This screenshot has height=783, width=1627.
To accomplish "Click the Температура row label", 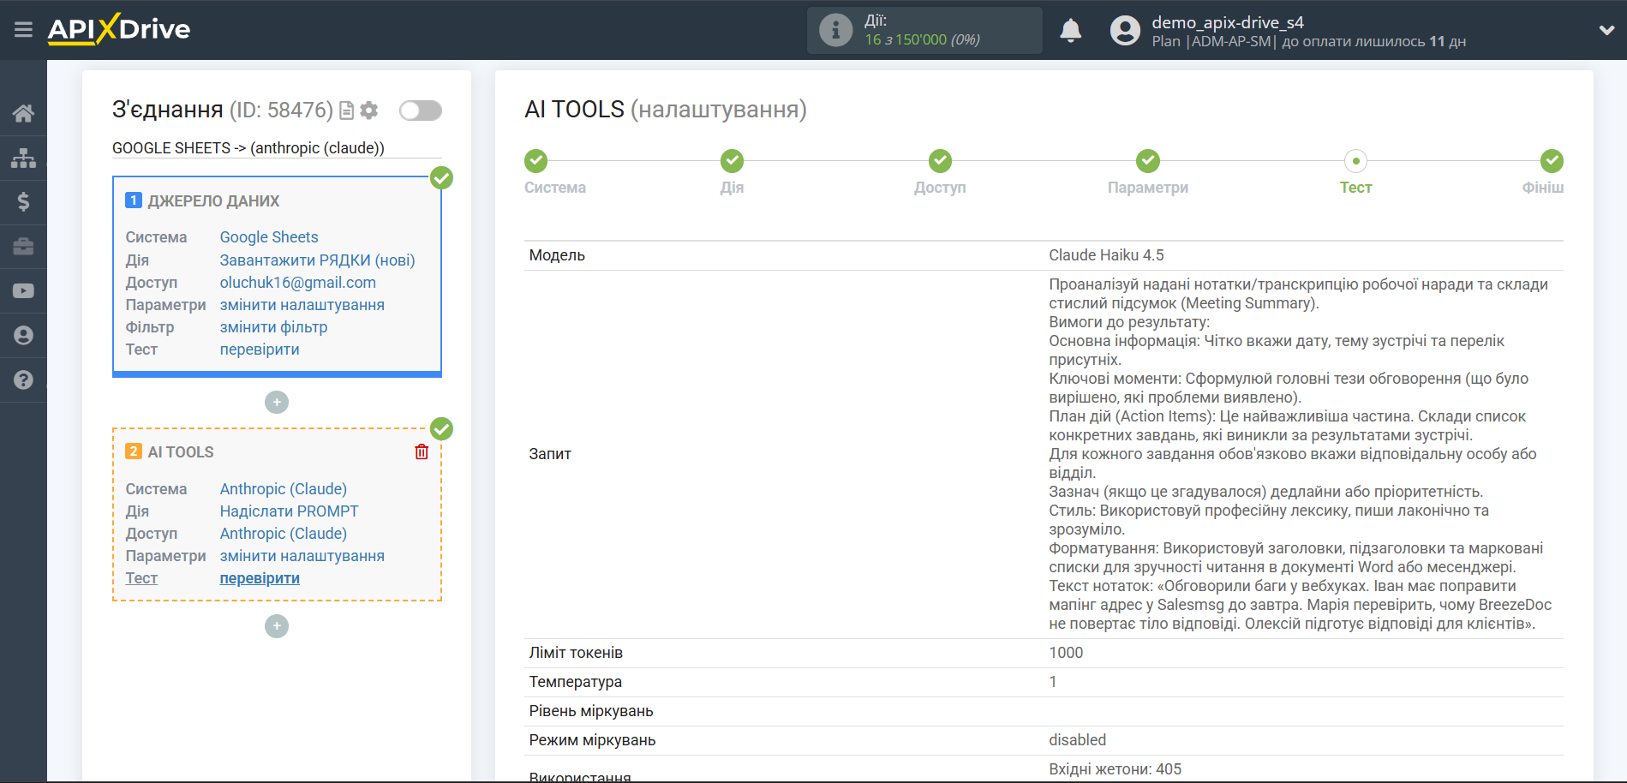I will click(576, 682).
